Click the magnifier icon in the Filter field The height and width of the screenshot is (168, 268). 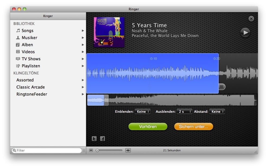(x=14, y=150)
